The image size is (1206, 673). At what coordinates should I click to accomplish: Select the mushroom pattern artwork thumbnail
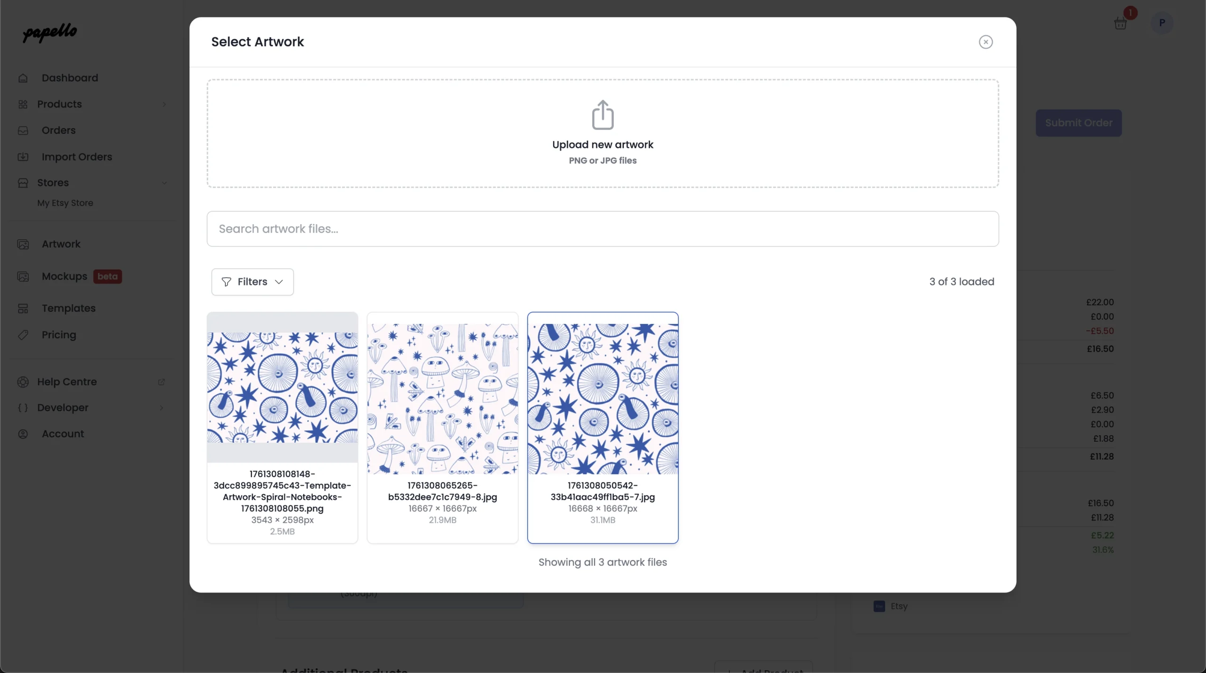(x=442, y=398)
